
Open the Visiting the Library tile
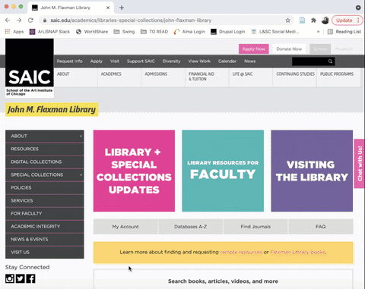[x=312, y=171]
